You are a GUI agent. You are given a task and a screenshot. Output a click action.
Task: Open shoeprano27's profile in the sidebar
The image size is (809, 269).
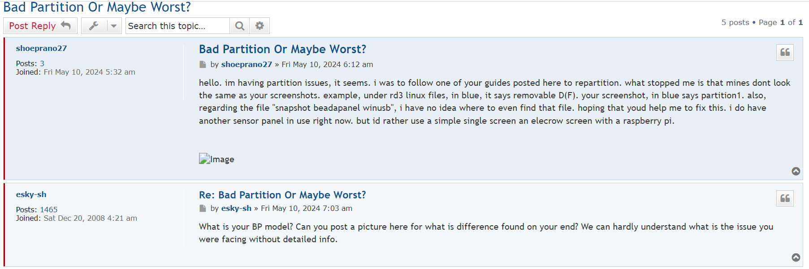[41, 48]
